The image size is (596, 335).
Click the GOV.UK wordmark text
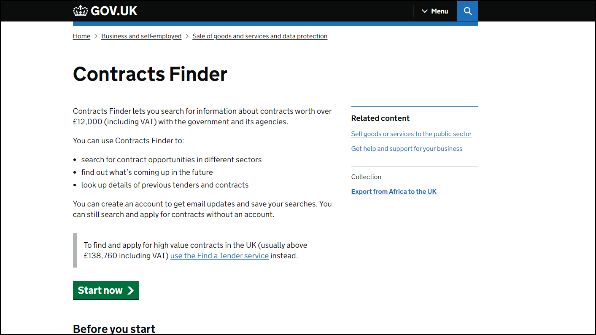coord(114,11)
